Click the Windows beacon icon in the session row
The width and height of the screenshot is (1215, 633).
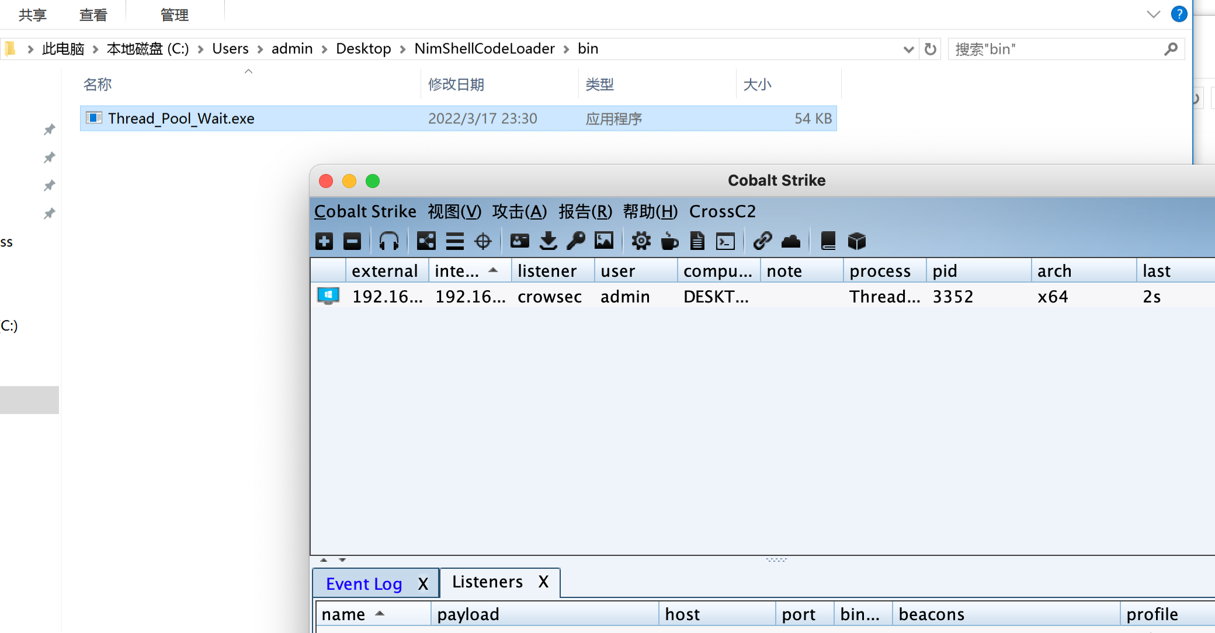[328, 296]
